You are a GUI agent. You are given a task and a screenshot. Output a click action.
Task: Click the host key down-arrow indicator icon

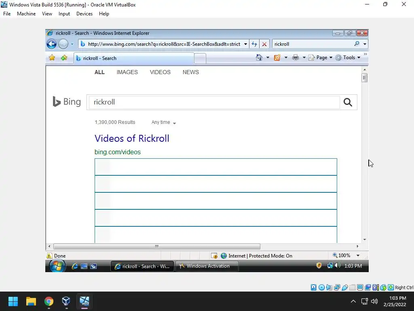[x=391, y=288]
